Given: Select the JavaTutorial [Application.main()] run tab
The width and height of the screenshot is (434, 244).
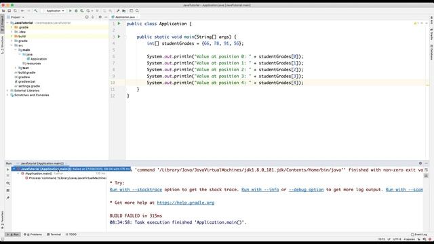Looking at the screenshot, I should (42, 163).
